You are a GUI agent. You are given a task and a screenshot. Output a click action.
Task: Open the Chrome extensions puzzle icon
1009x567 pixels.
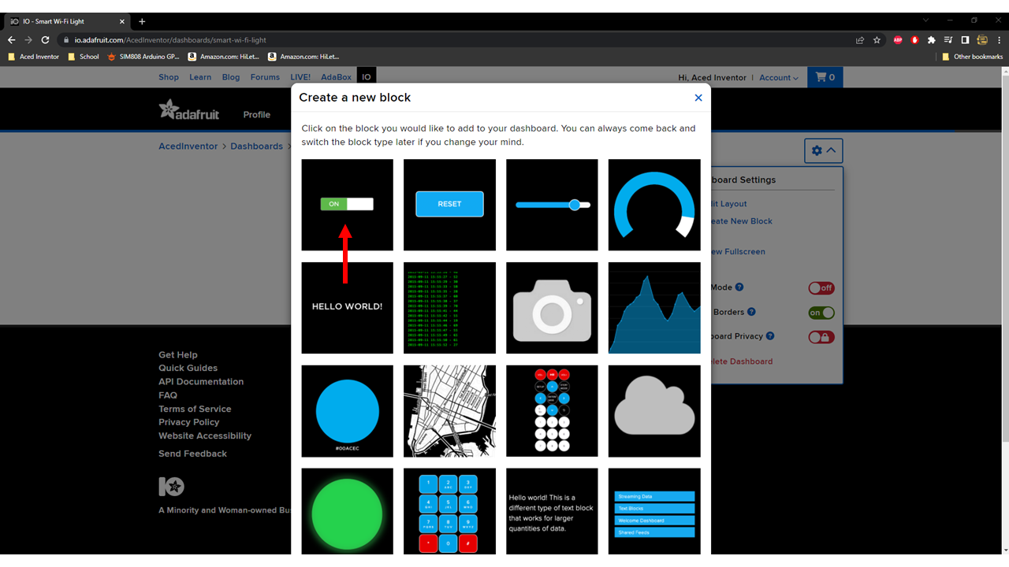click(932, 40)
